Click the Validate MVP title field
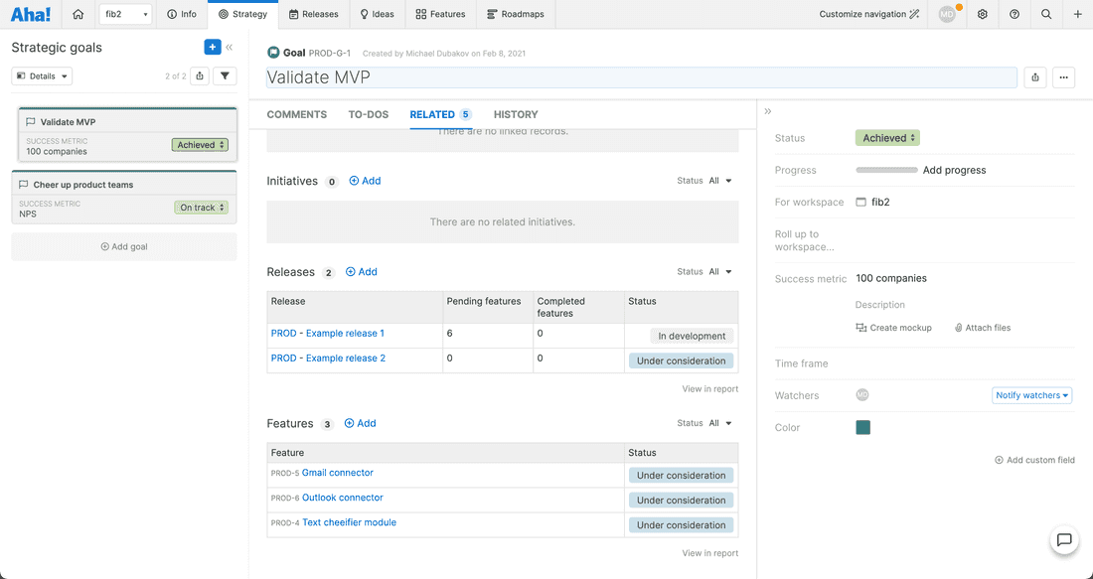The height and width of the screenshot is (579, 1093). (x=641, y=77)
